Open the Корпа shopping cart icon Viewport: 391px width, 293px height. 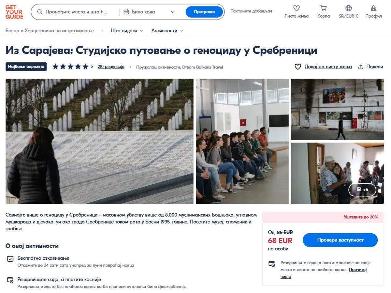324,8
